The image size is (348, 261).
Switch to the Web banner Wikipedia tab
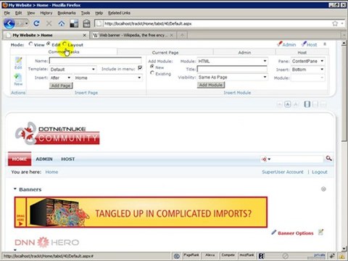pos(133,35)
